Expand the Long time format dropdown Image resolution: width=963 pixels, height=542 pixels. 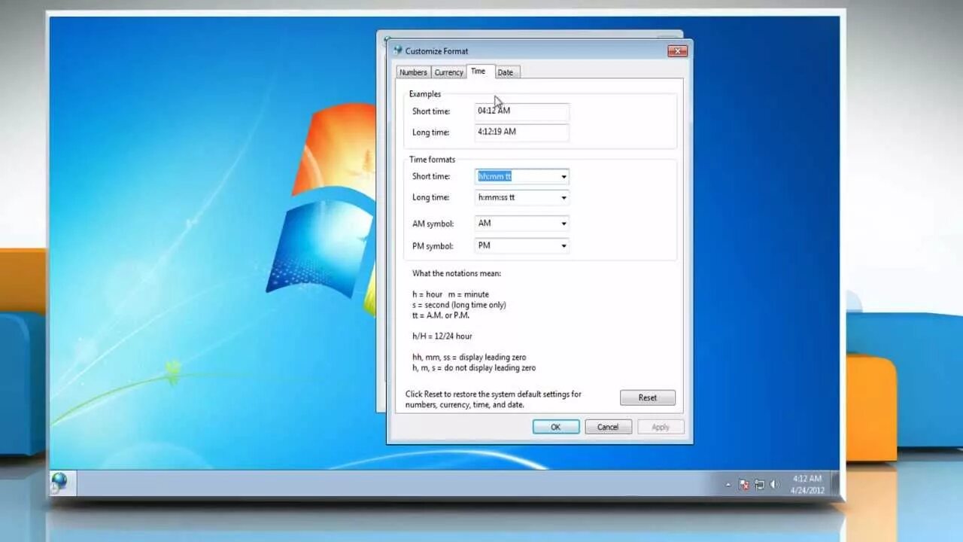[564, 197]
